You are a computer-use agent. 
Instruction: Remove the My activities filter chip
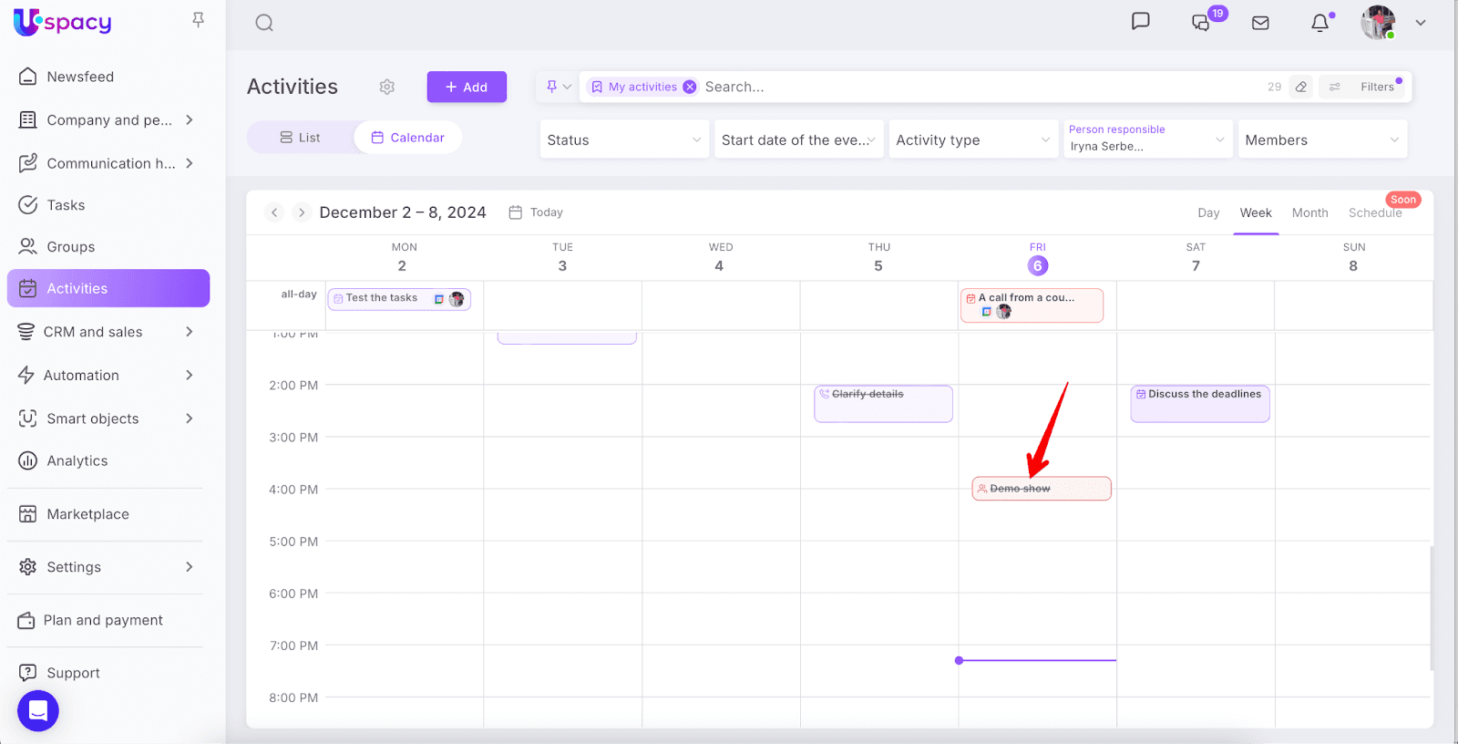(690, 87)
